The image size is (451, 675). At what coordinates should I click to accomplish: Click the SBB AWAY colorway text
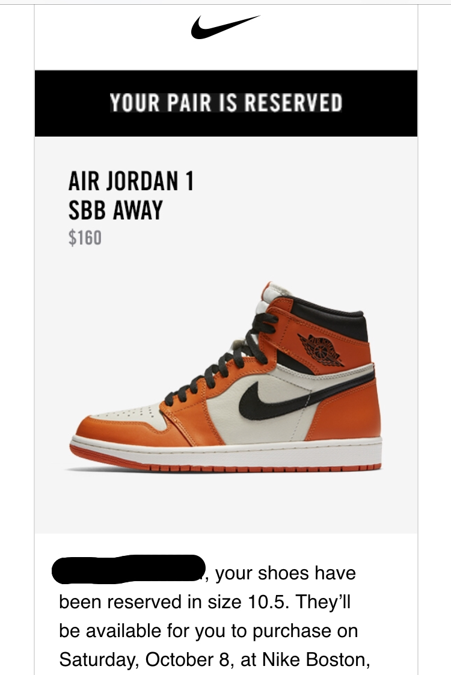pos(115,210)
